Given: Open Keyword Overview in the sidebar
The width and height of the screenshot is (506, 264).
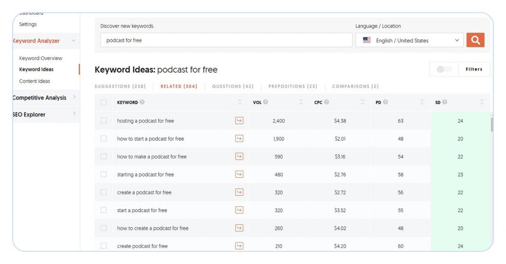Looking at the screenshot, I should point(41,58).
